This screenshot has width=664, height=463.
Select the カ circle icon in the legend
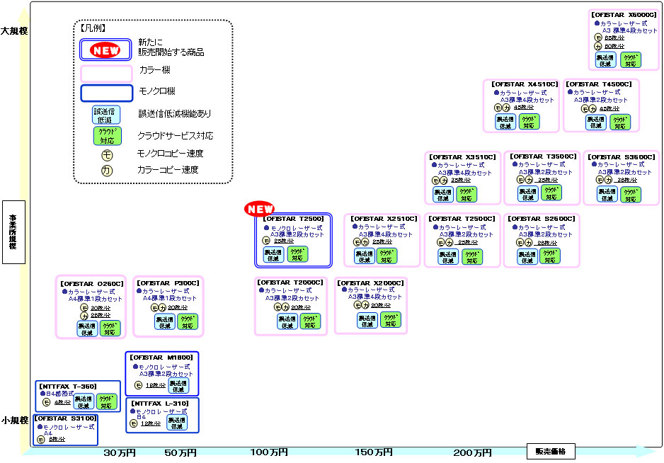107,171
